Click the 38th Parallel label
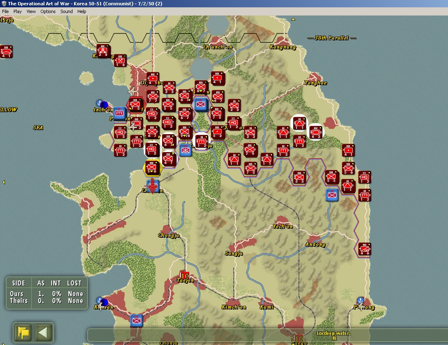 [x=332, y=38]
